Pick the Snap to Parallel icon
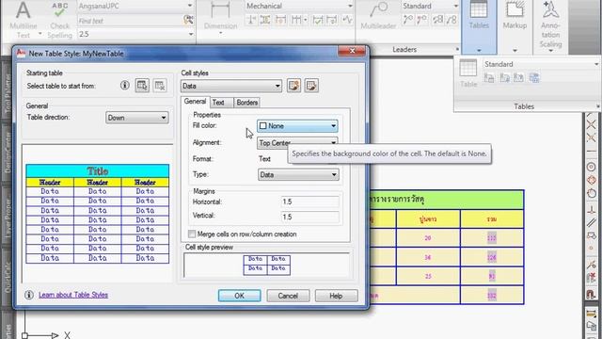This screenshot has height=339, width=602. pyautogui.click(x=592, y=223)
